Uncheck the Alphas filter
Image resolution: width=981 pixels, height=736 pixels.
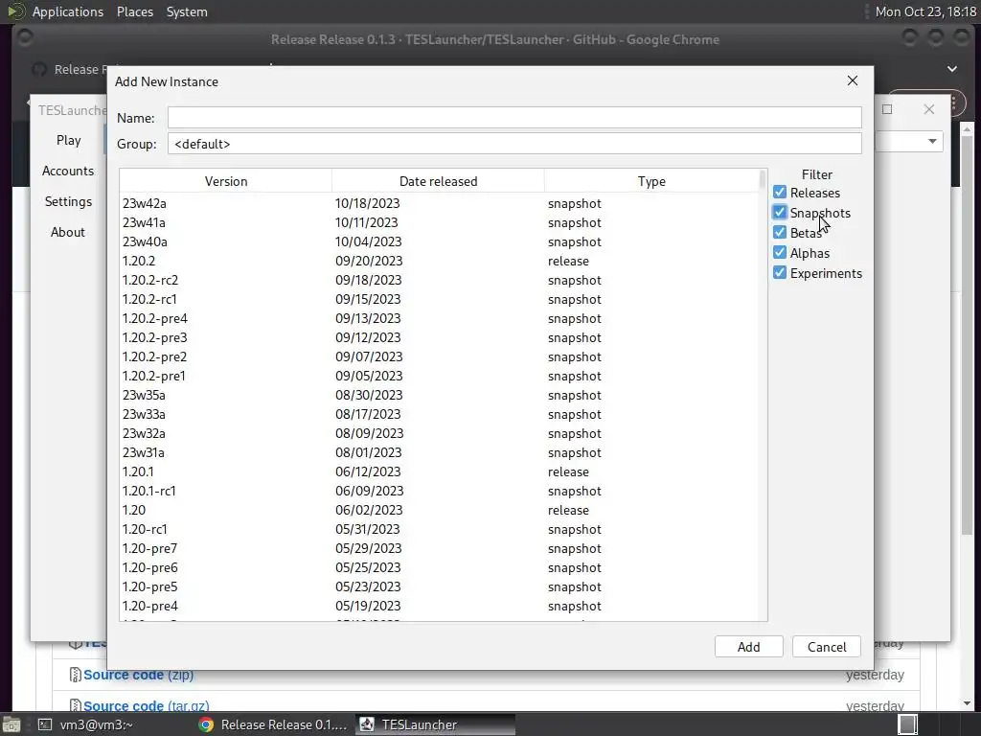[780, 252]
